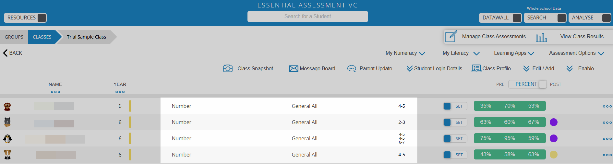The width and height of the screenshot is (613, 164).
Task: Open the Class Snapshot camera icon
Action: click(228, 68)
